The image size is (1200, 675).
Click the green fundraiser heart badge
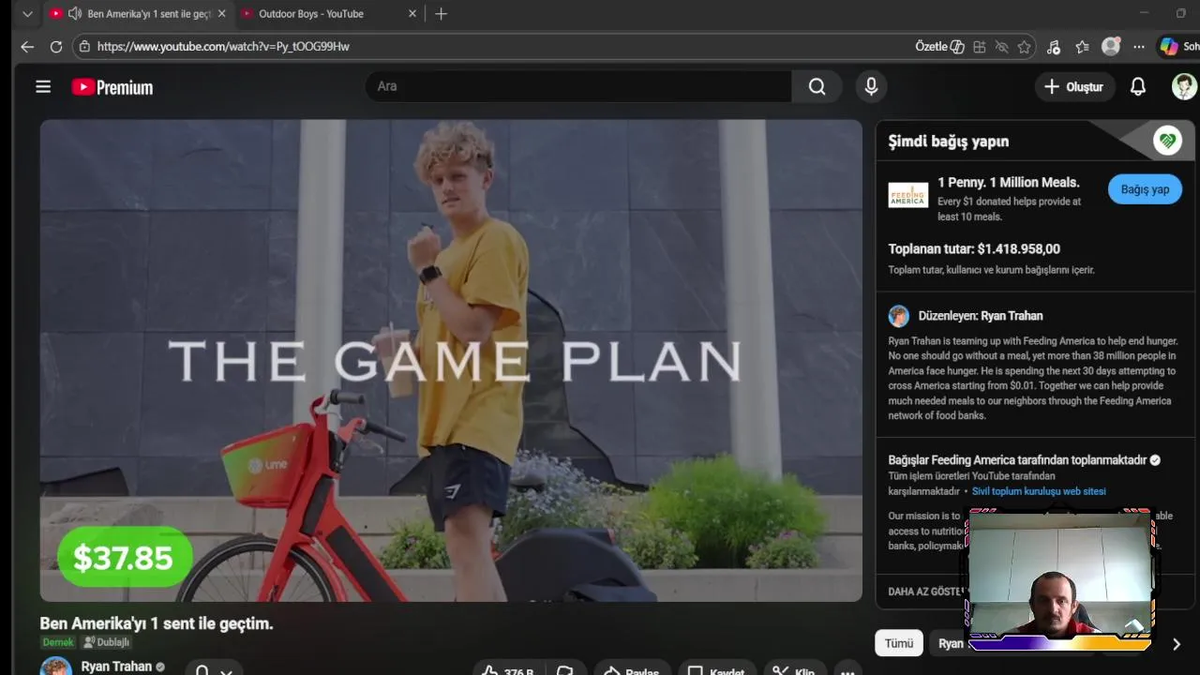[x=1167, y=141]
